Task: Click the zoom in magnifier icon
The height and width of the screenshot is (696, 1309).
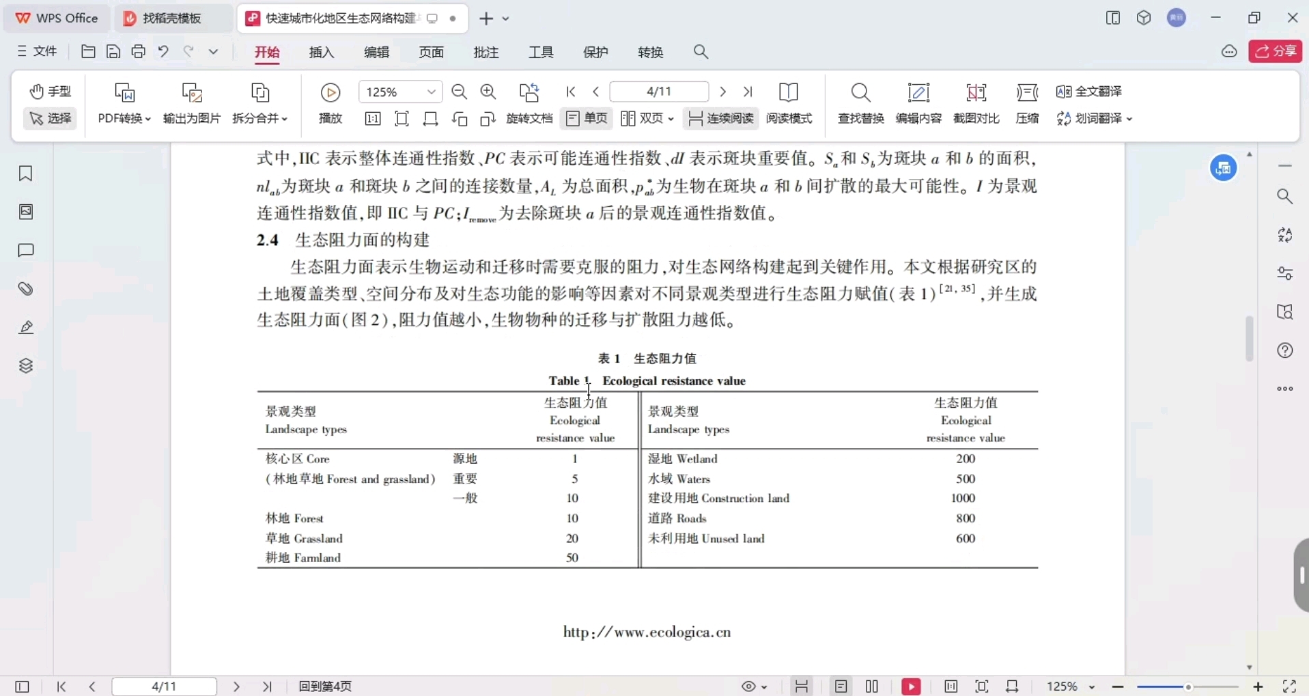Action: coord(488,92)
